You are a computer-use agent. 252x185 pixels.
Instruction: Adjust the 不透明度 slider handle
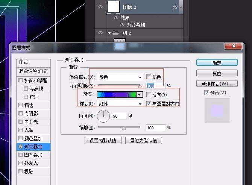(x=140, y=86)
